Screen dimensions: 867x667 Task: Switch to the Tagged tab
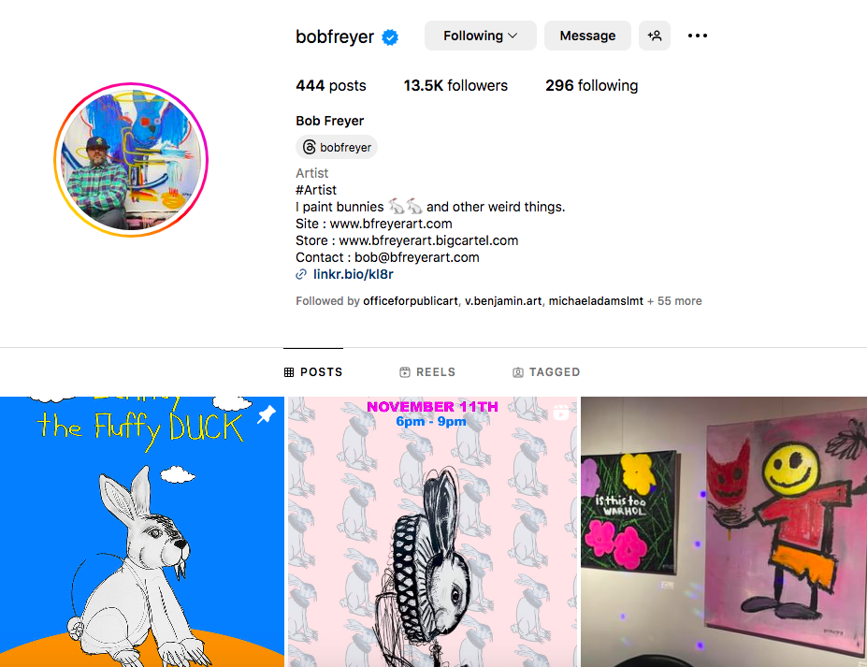546,372
